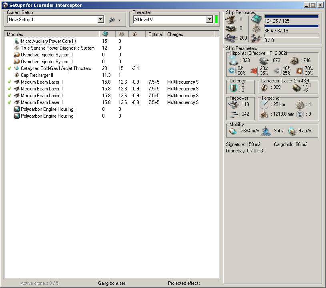Click the warp speed icon showing 9 au/s
Viewport: 326px width, 288px height.
pos(292,131)
